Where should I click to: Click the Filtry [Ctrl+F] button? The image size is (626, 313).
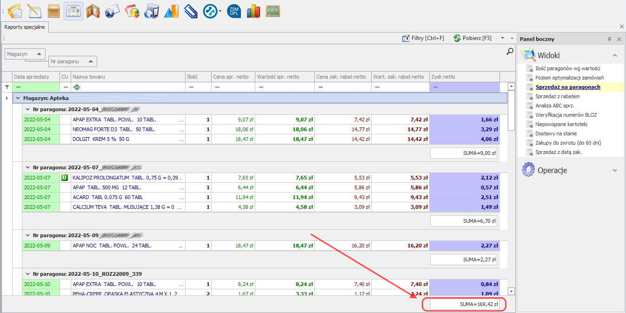[x=423, y=38]
